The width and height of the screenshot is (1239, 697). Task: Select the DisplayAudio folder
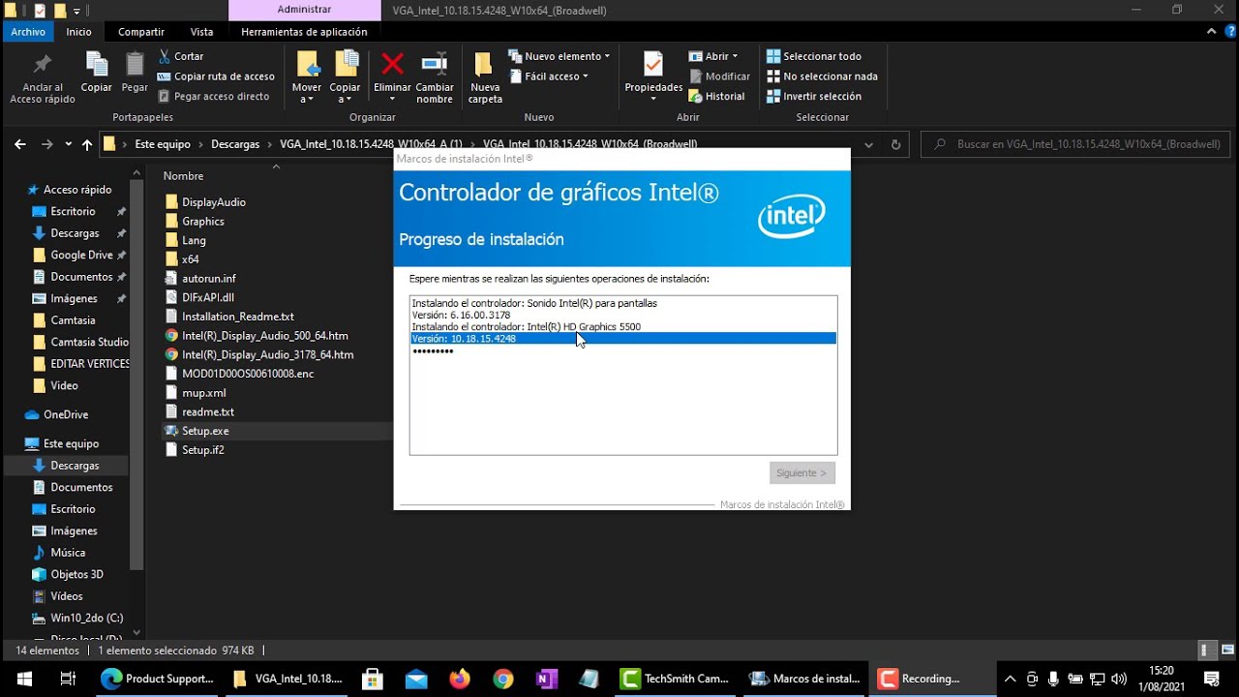[x=213, y=202]
